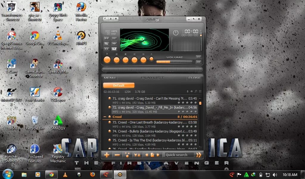Rate track 73 five stars
Image resolution: width=305 pixels, height=179 pixels.
(x=195, y=126)
